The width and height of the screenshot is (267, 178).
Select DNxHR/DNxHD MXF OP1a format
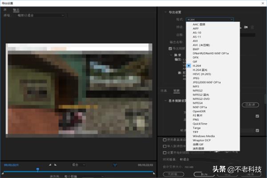point(210,53)
